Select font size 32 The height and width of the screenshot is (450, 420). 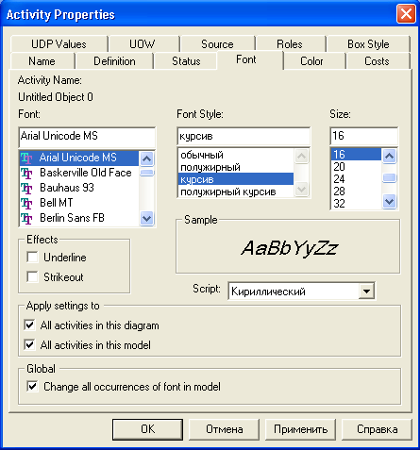pyautogui.click(x=356, y=204)
